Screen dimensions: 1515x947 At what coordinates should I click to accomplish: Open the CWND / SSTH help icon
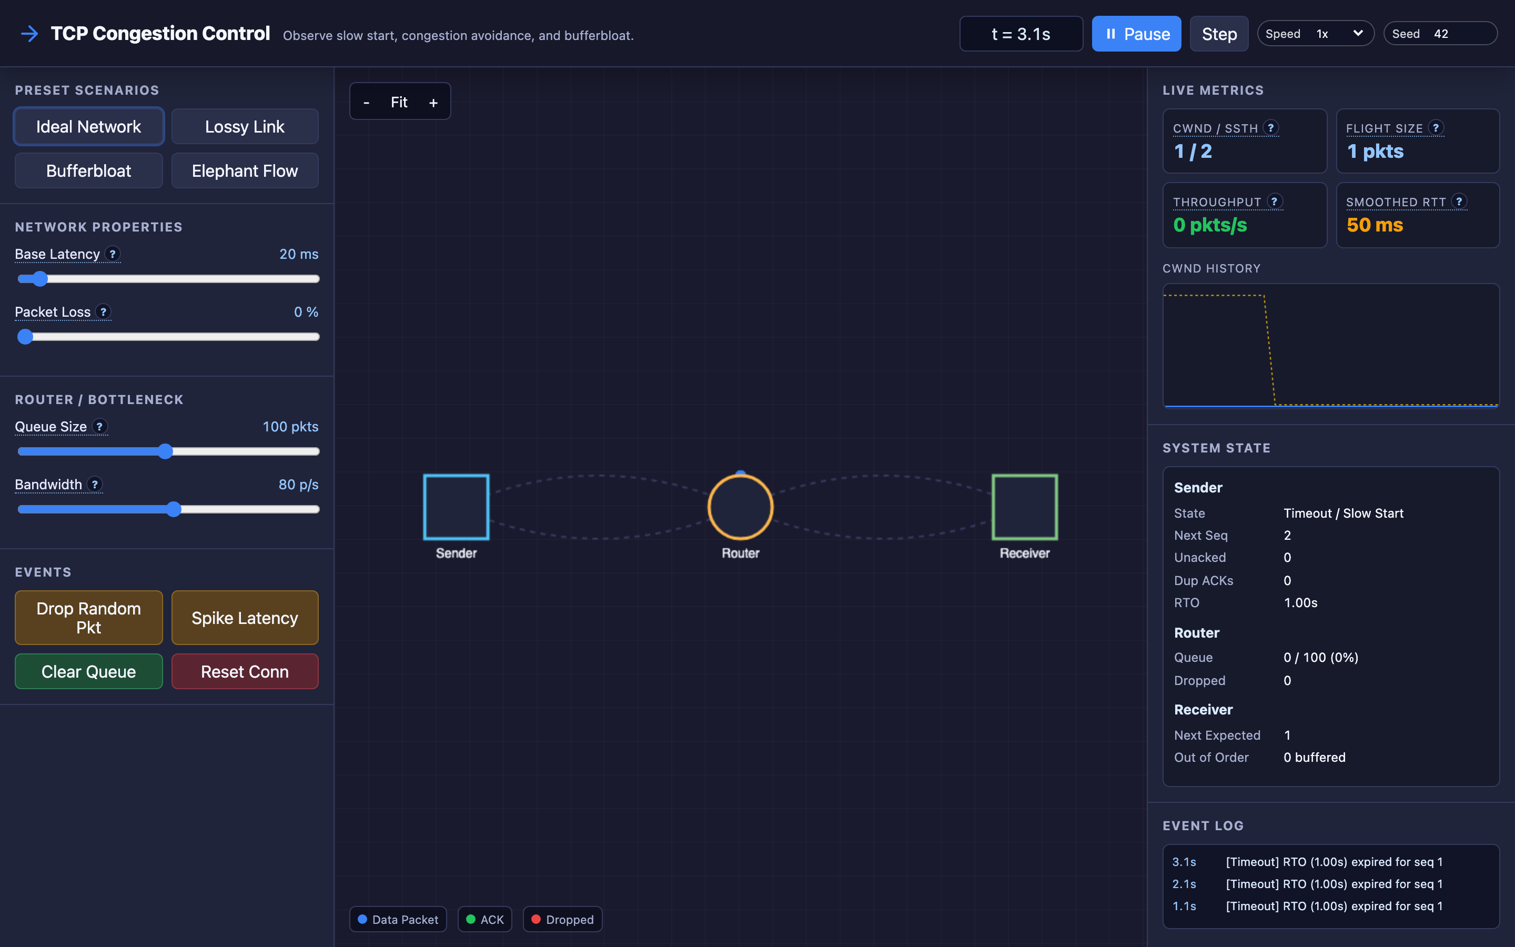point(1270,128)
